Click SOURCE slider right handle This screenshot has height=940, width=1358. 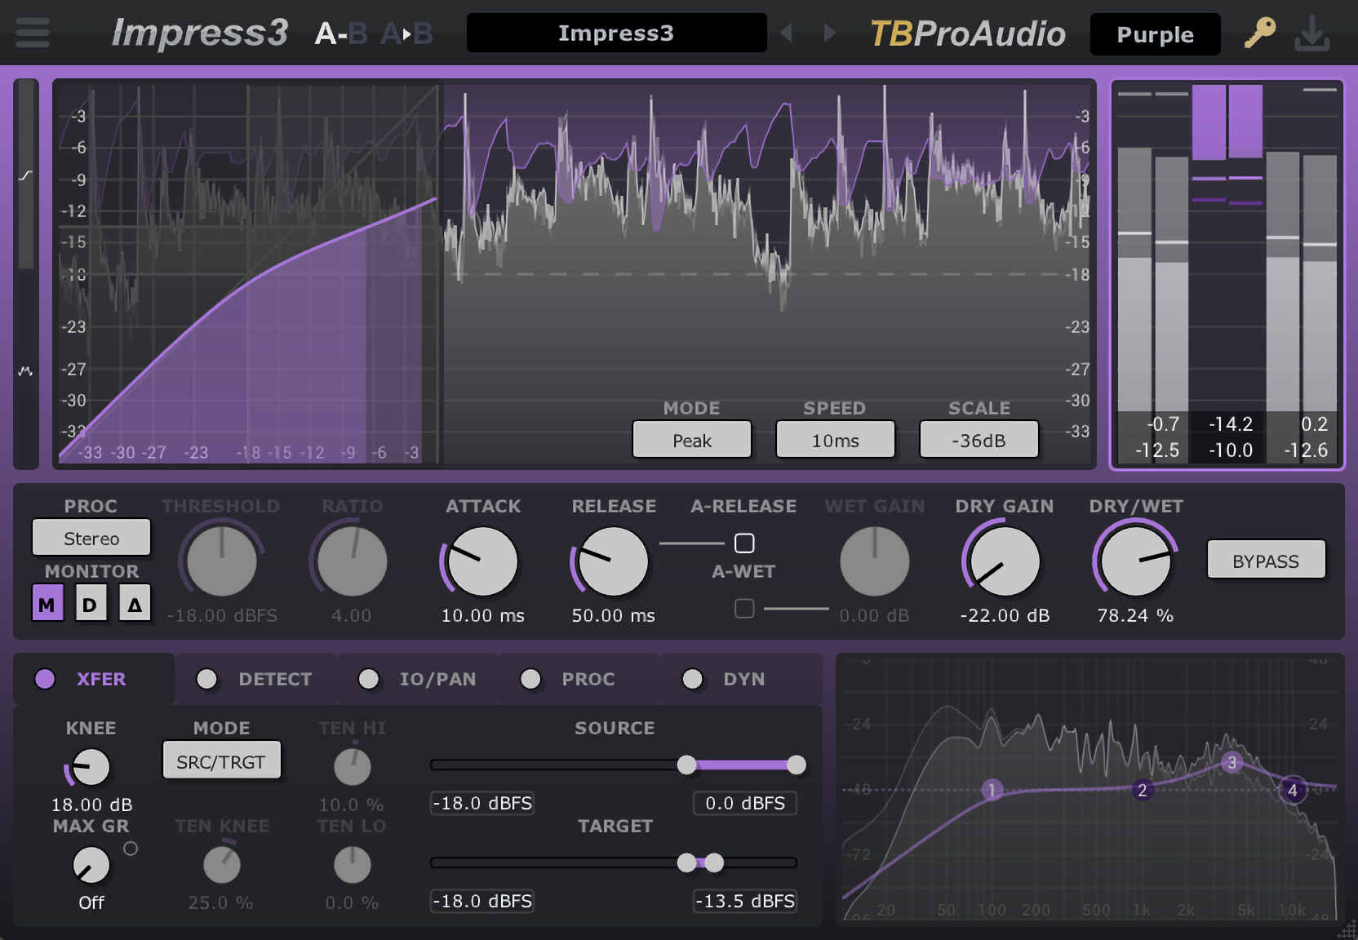click(x=797, y=765)
